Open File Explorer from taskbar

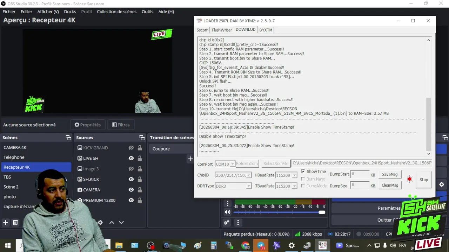coord(119,245)
